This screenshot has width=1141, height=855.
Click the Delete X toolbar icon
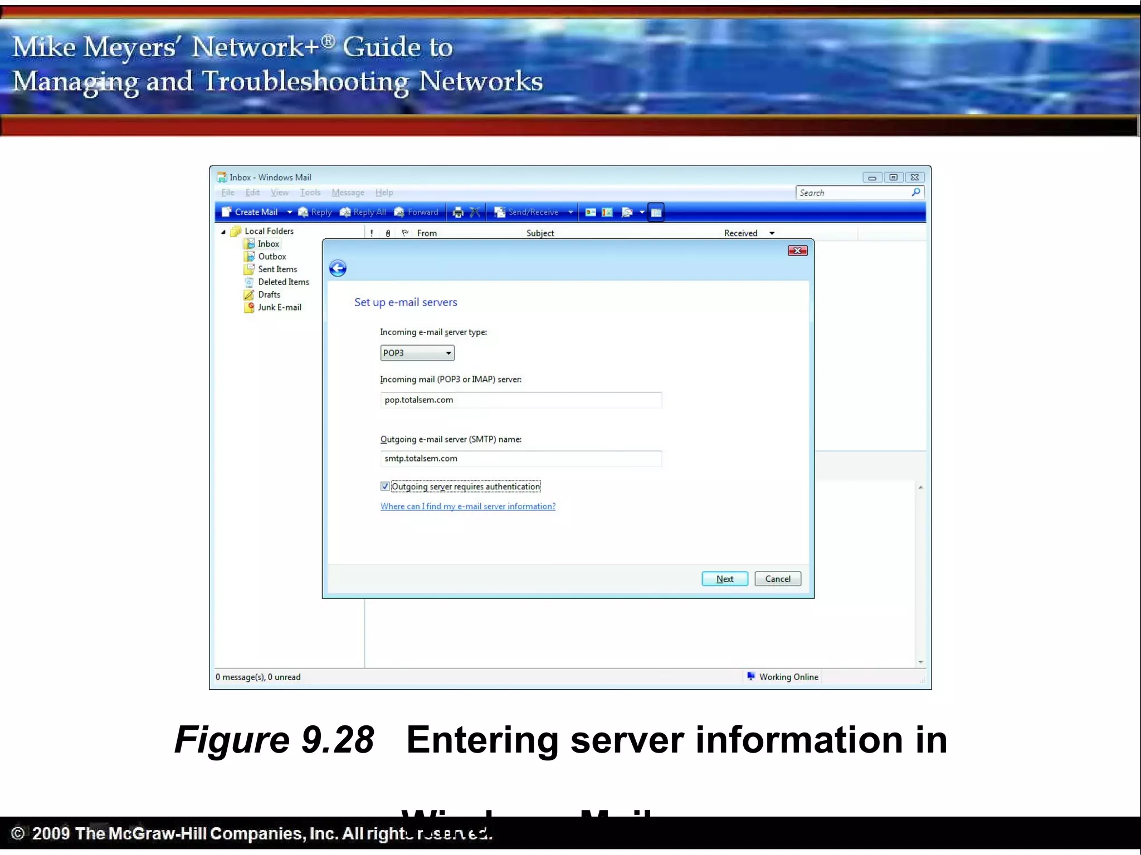click(x=475, y=212)
